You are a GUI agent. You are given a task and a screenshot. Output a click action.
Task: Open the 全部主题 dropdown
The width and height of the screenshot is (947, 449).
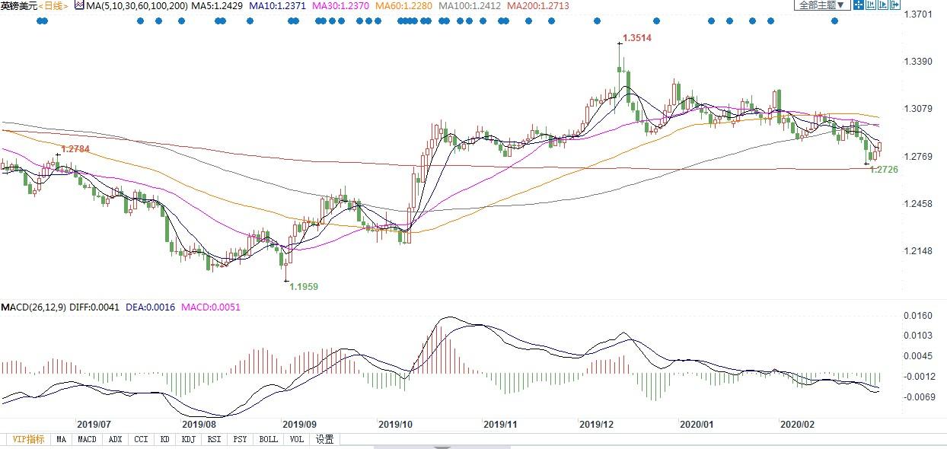(821, 5)
